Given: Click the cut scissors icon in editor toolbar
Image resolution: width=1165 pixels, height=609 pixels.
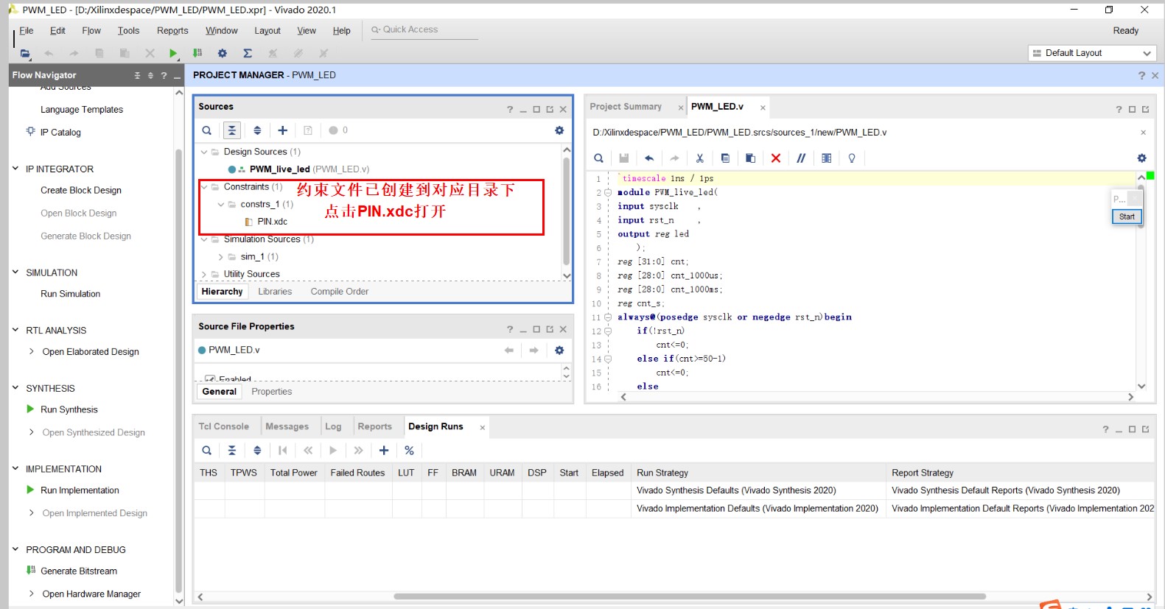Looking at the screenshot, I should [x=699, y=158].
